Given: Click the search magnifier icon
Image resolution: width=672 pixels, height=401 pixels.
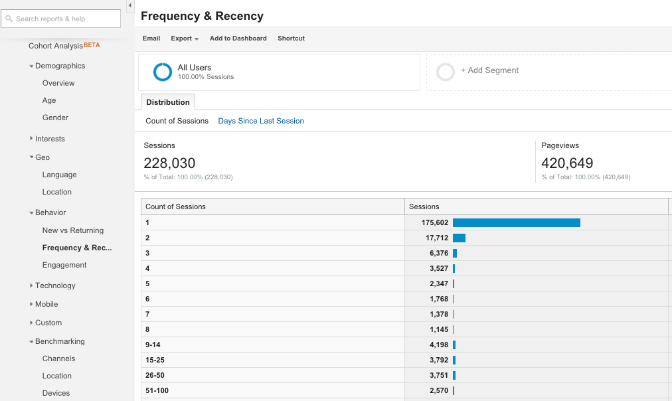Looking at the screenshot, I should coord(9,19).
